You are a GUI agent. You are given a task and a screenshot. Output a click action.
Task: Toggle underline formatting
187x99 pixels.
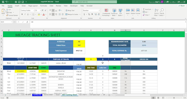pos(28,14)
